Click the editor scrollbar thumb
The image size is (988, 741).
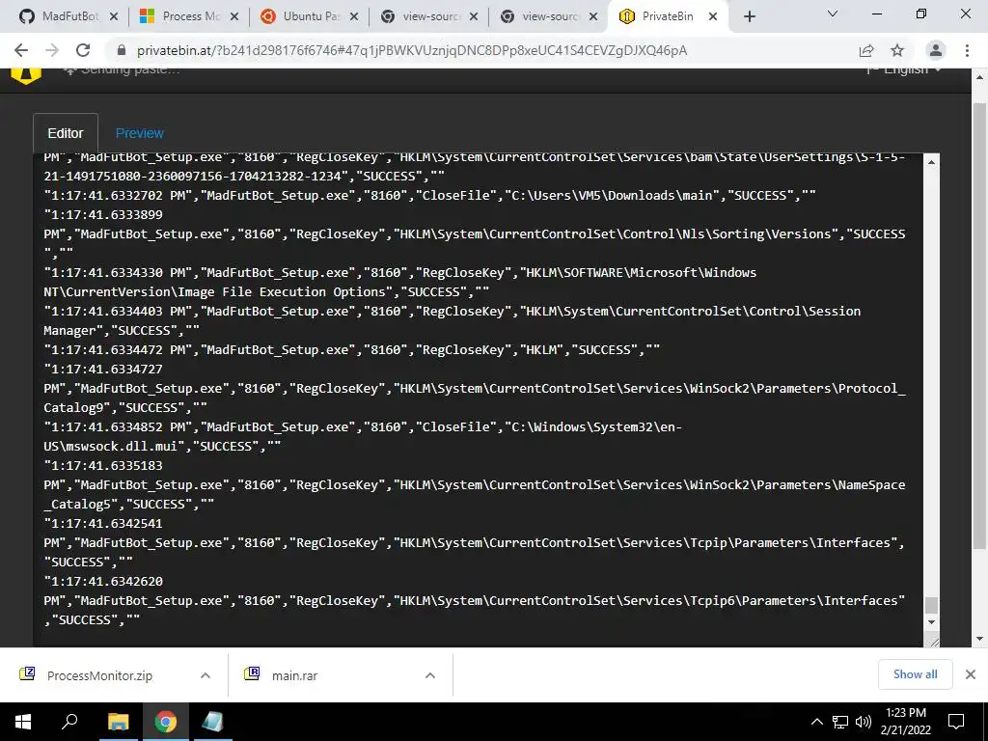(931, 605)
